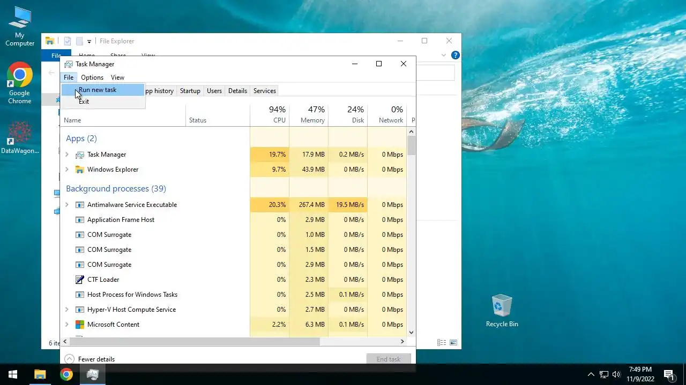Click the CTF Loader icon
Image resolution: width=686 pixels, height=385 pixels.
[x=80, y=280]
